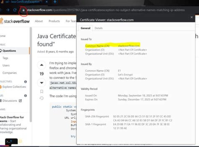Click the Expires On date value
The image size is (199, 147).
142,99
